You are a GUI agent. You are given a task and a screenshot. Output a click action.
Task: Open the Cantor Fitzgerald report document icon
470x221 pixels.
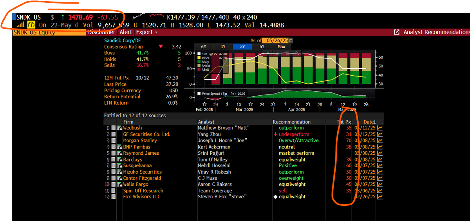[119, 178]
